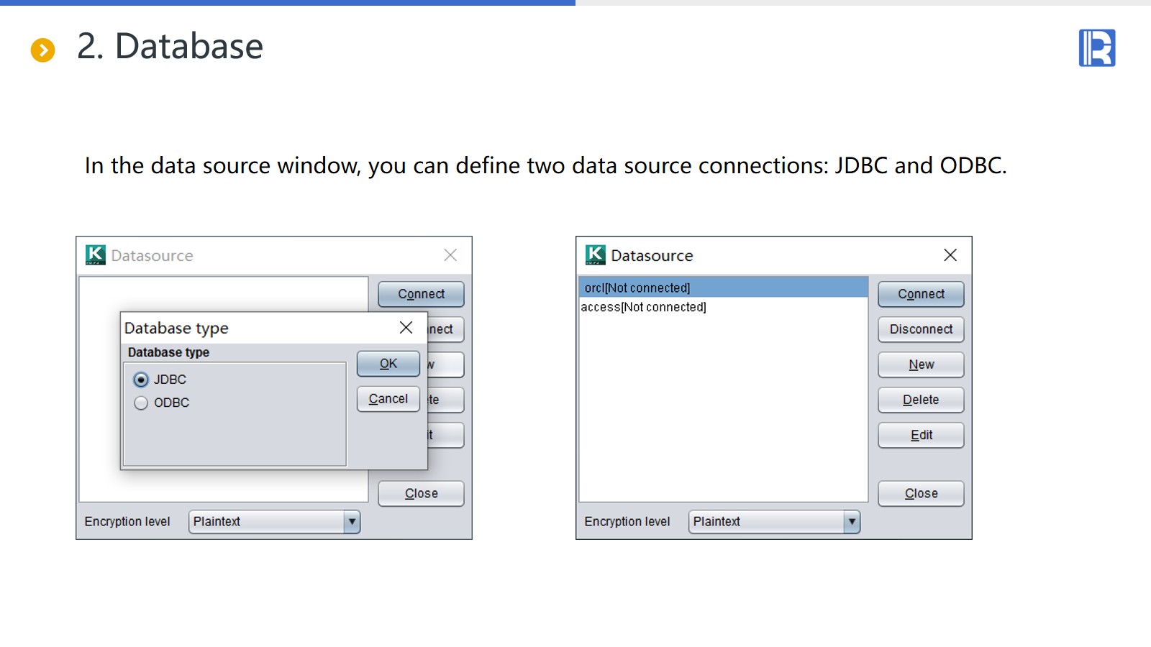Close the Database type dialog with X

pyautogui.click(x=406, y=328)
